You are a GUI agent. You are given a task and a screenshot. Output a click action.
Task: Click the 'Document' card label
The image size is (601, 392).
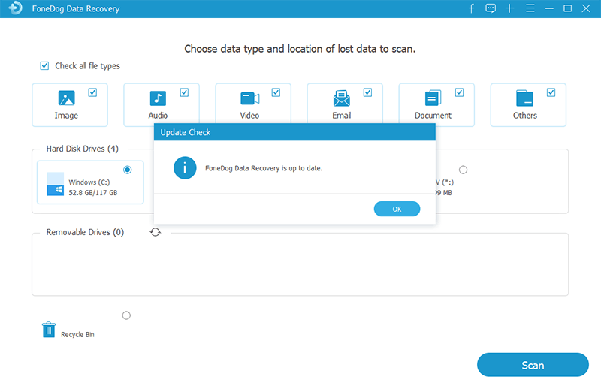[x=433, y=116]
